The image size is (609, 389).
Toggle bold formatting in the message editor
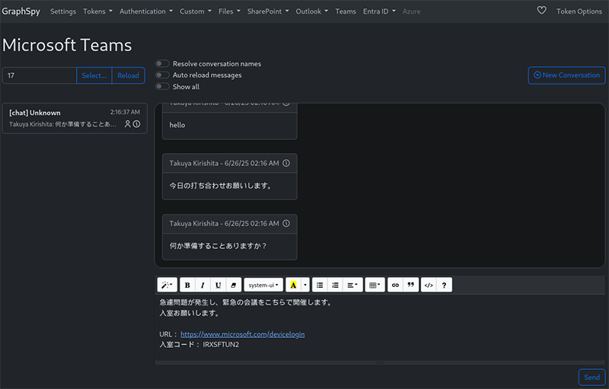[187, 285]
